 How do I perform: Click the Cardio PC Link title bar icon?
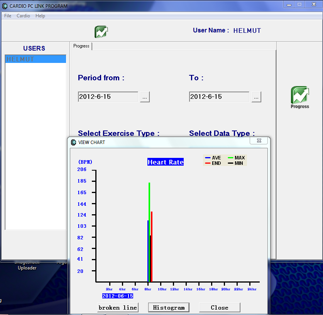coord(5,6)
